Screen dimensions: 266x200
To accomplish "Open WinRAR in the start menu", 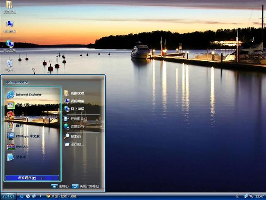I will click(23, 147).
